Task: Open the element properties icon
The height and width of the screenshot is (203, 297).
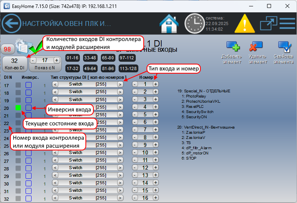Action: tap(284, 48)
